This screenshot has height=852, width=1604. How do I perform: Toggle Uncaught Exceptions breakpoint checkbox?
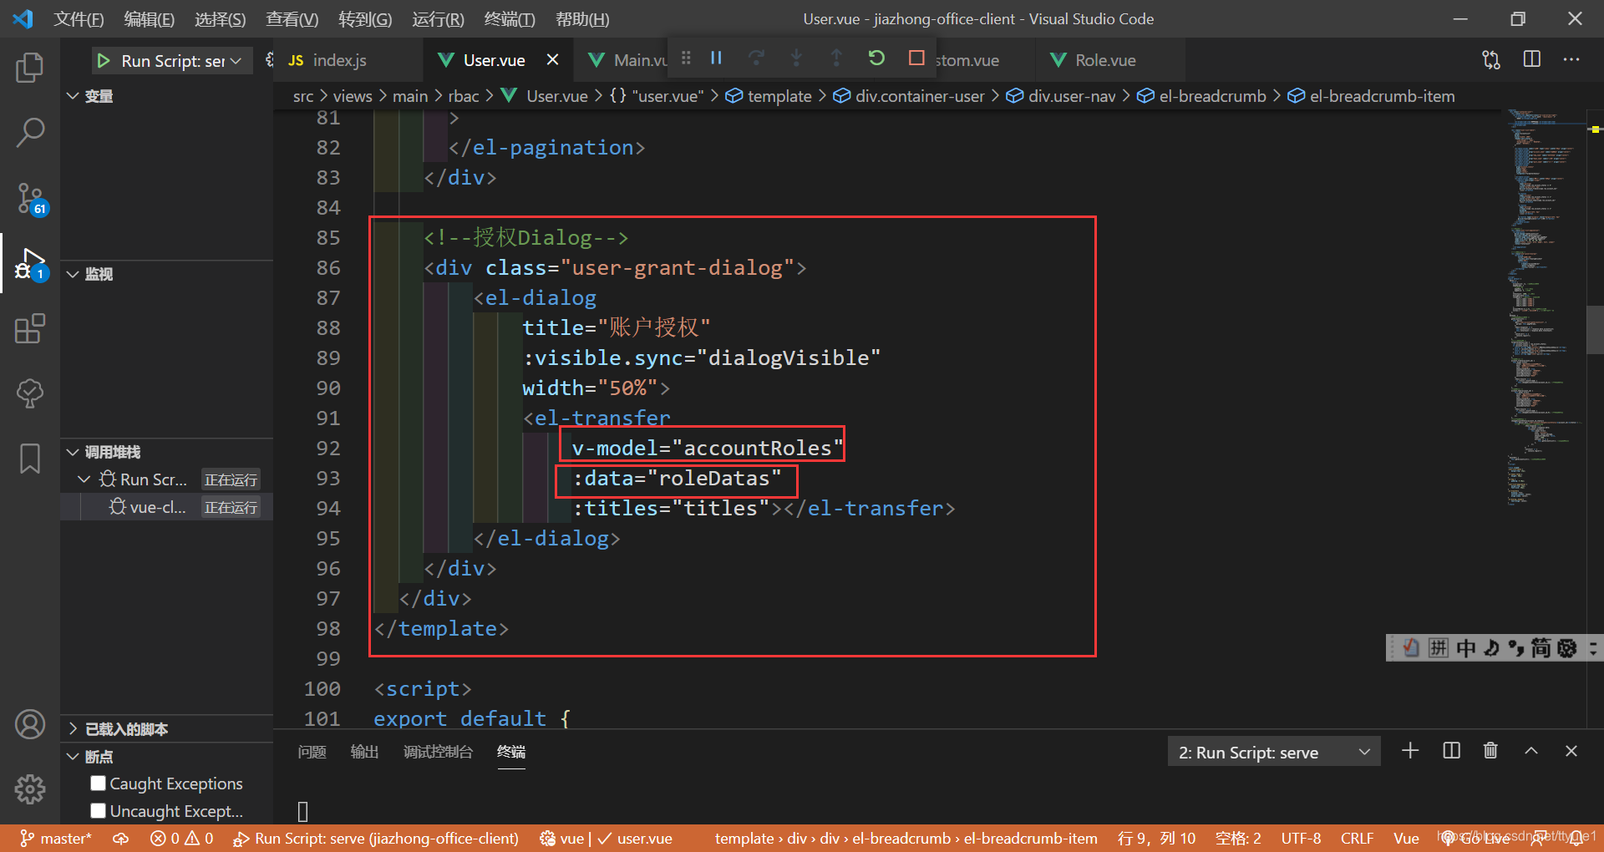[x=99, y=810]
